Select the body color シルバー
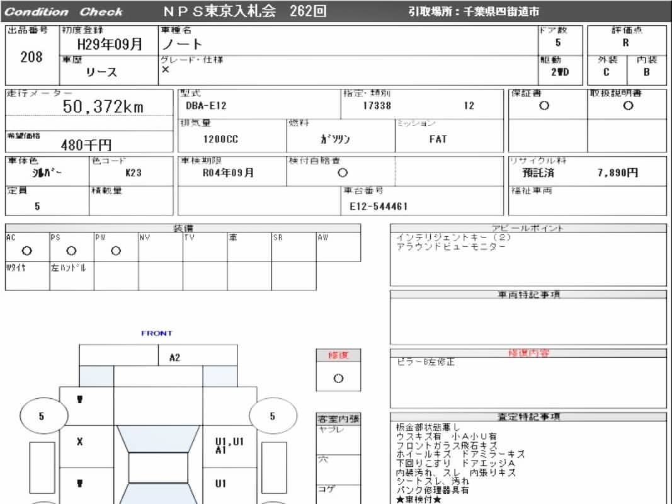Viewport: 672px width, 504px height. pyautogui.click(x=47, y=173)
